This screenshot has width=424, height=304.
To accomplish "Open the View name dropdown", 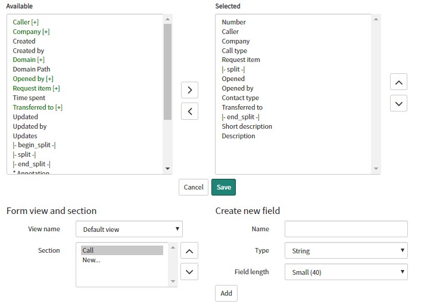I will [x=129, y=229].
